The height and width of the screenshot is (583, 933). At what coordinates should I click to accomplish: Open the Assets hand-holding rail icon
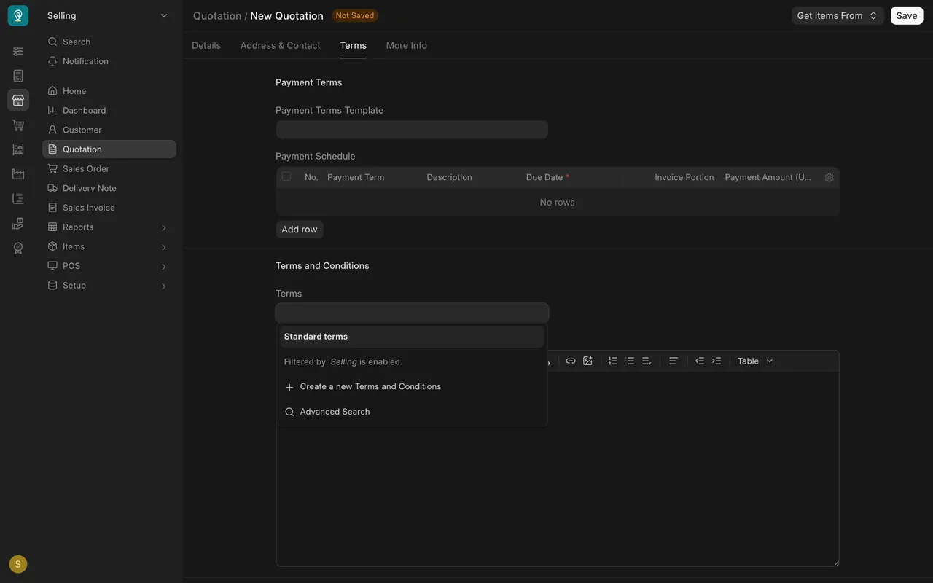(x=18, y=223)
